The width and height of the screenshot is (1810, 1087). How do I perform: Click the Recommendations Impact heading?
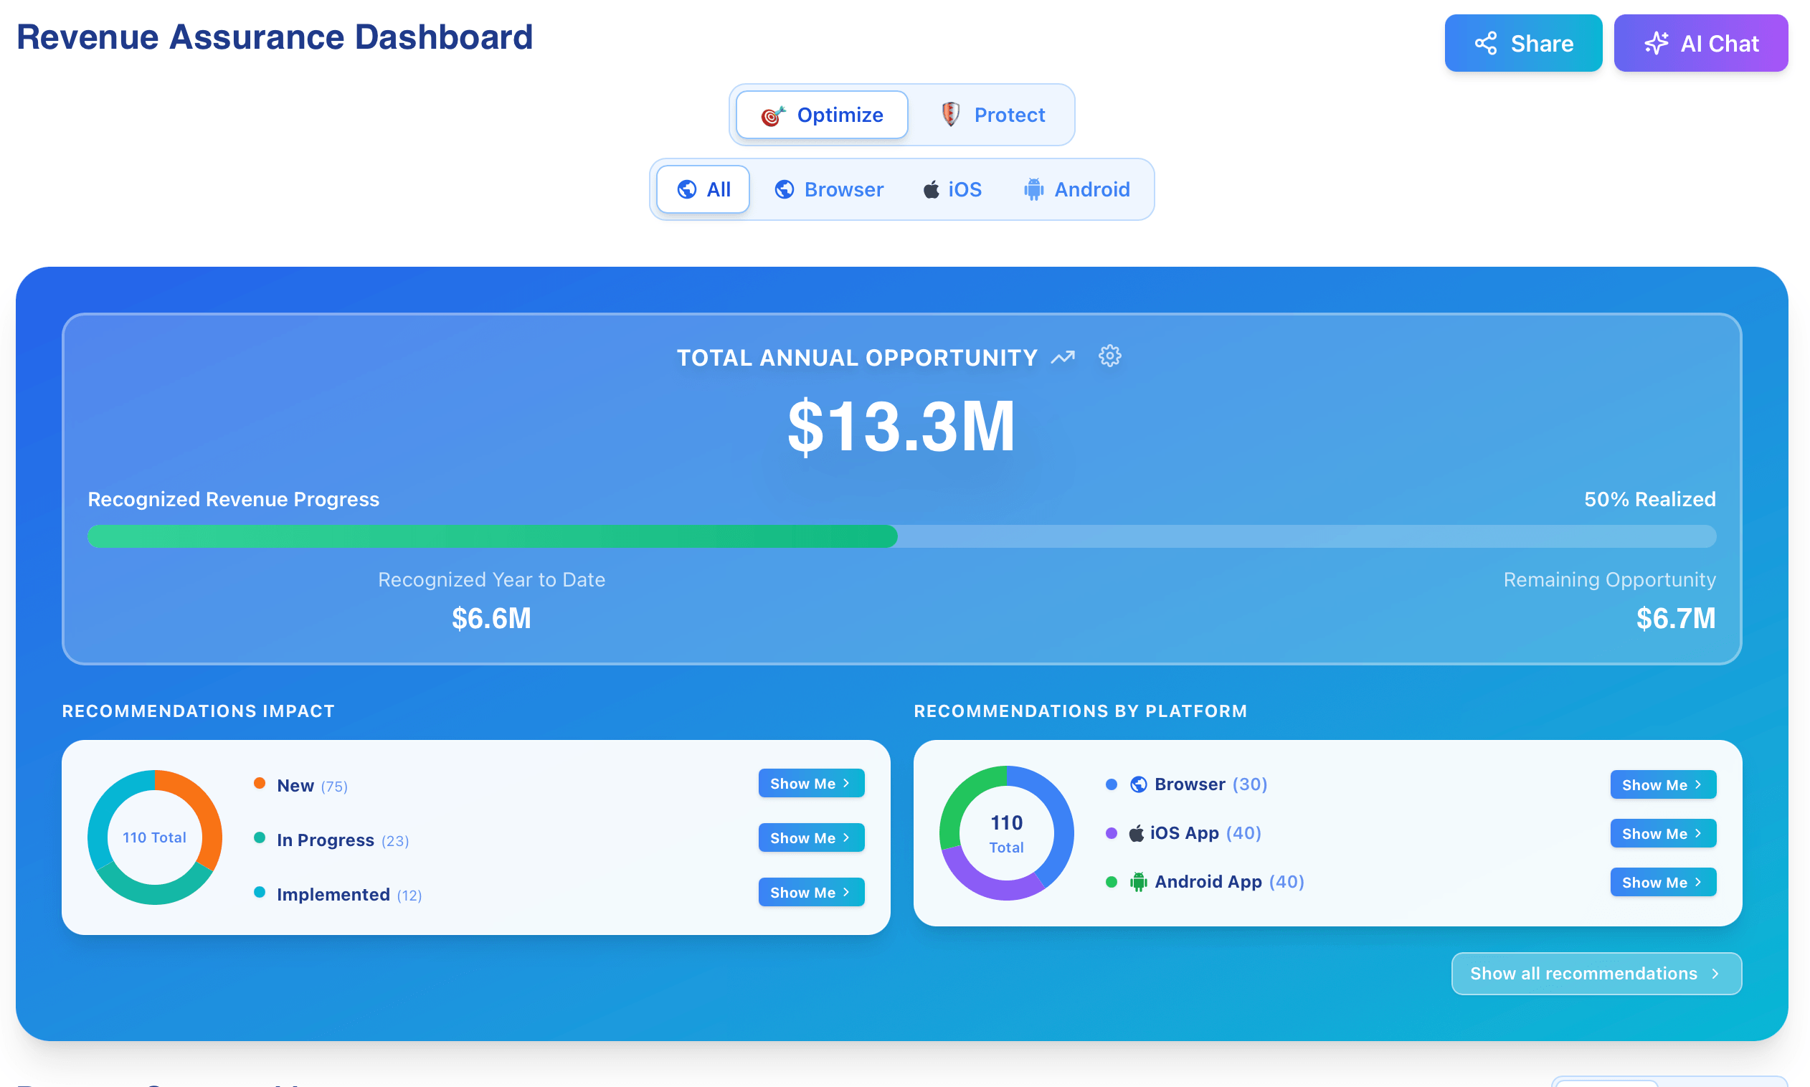[x=199, y=711]
